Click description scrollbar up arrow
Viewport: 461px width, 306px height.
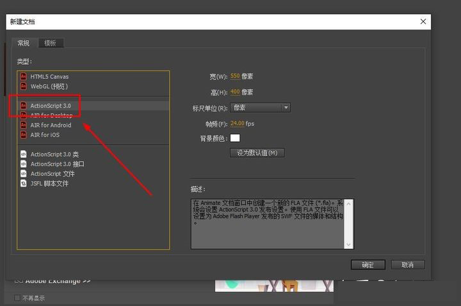(x=349, y=204)
